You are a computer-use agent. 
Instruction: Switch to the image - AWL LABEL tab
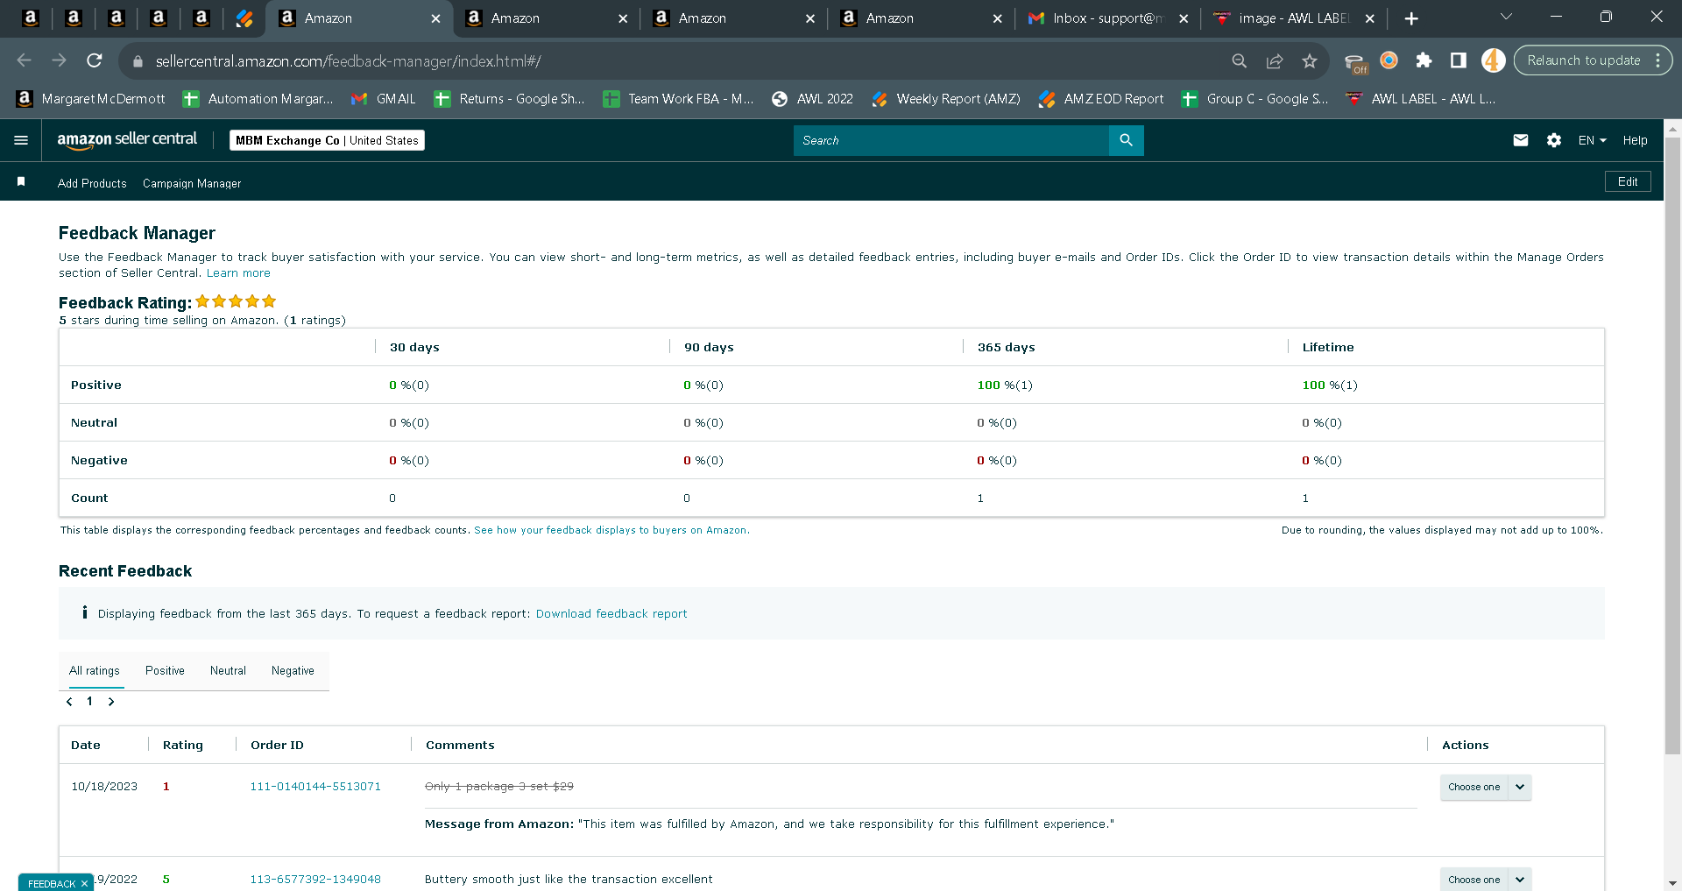[1293, 18]
